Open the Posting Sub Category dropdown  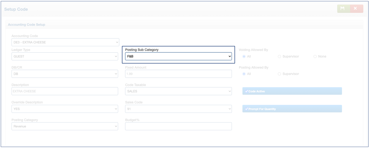178,56
